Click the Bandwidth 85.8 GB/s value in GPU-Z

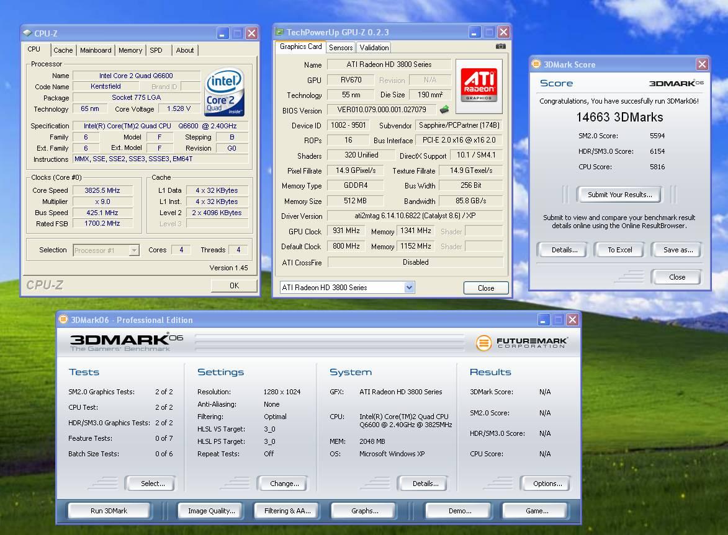(x=471, y=201)
